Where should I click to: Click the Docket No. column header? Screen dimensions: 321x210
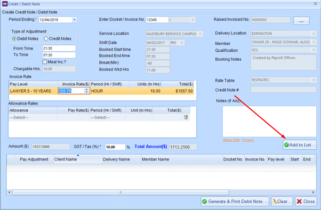click(234, 159)
